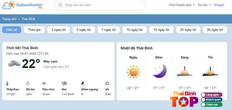The width and height of the screenshot is (232, 110).
Task: Click the 17°/23° low/high value
Action: pos(11,94)
